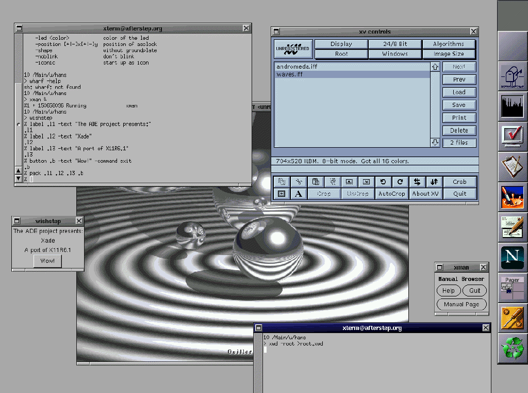
Task: Rotate image clockwise in xv controls
Action: click(x=400, y=182)
